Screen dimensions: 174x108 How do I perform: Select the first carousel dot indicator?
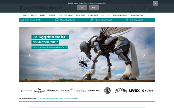86,77
